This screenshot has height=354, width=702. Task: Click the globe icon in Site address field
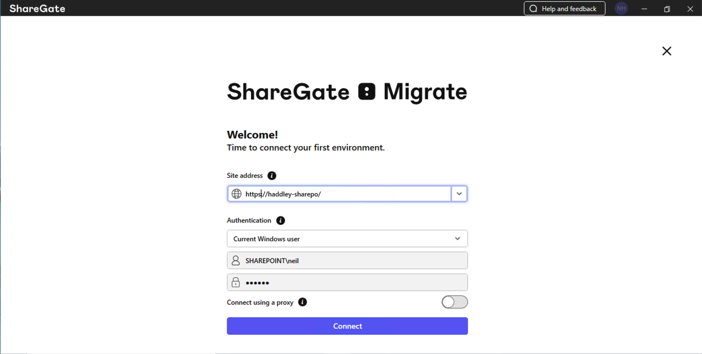pos(237,194)
